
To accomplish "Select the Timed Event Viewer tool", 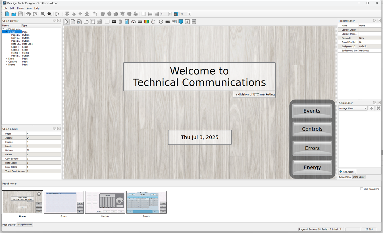I will 194,21.
